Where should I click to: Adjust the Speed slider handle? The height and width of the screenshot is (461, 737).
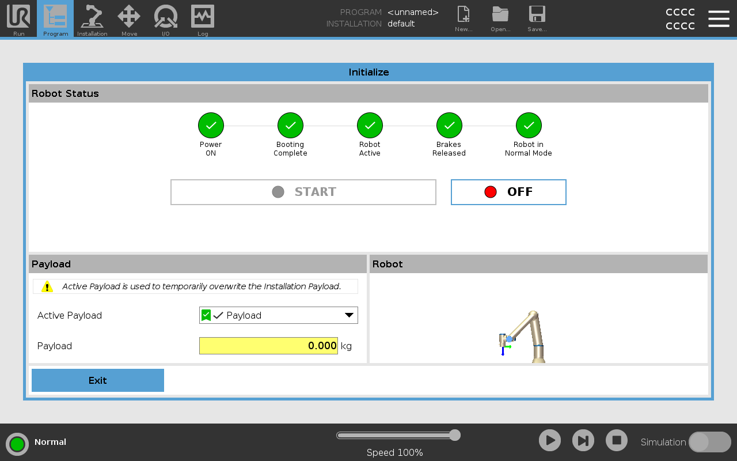click(x=455, y=435)
